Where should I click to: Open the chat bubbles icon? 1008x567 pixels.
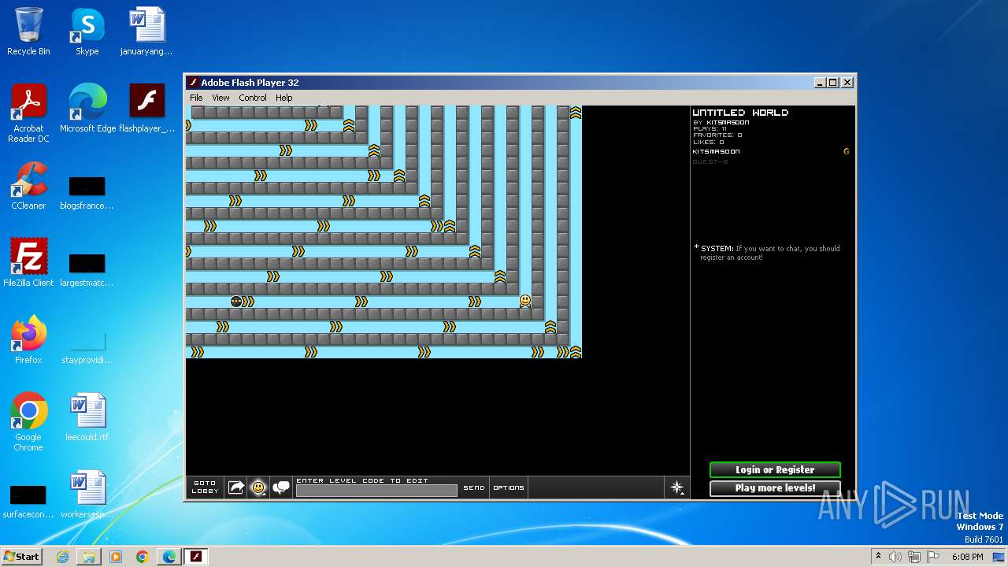tap(281, 487)
